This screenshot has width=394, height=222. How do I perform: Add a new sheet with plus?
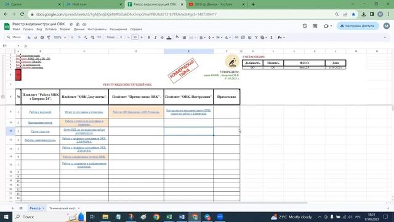pos(12,208)
